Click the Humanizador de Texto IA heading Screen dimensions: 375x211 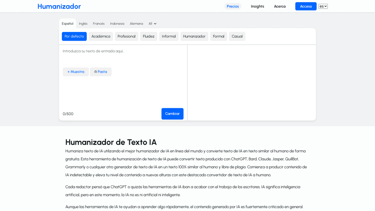[111, 142]
